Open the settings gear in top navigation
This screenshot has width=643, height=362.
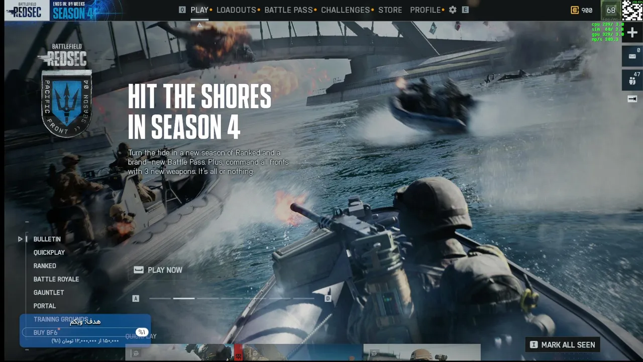pos(453,10)
